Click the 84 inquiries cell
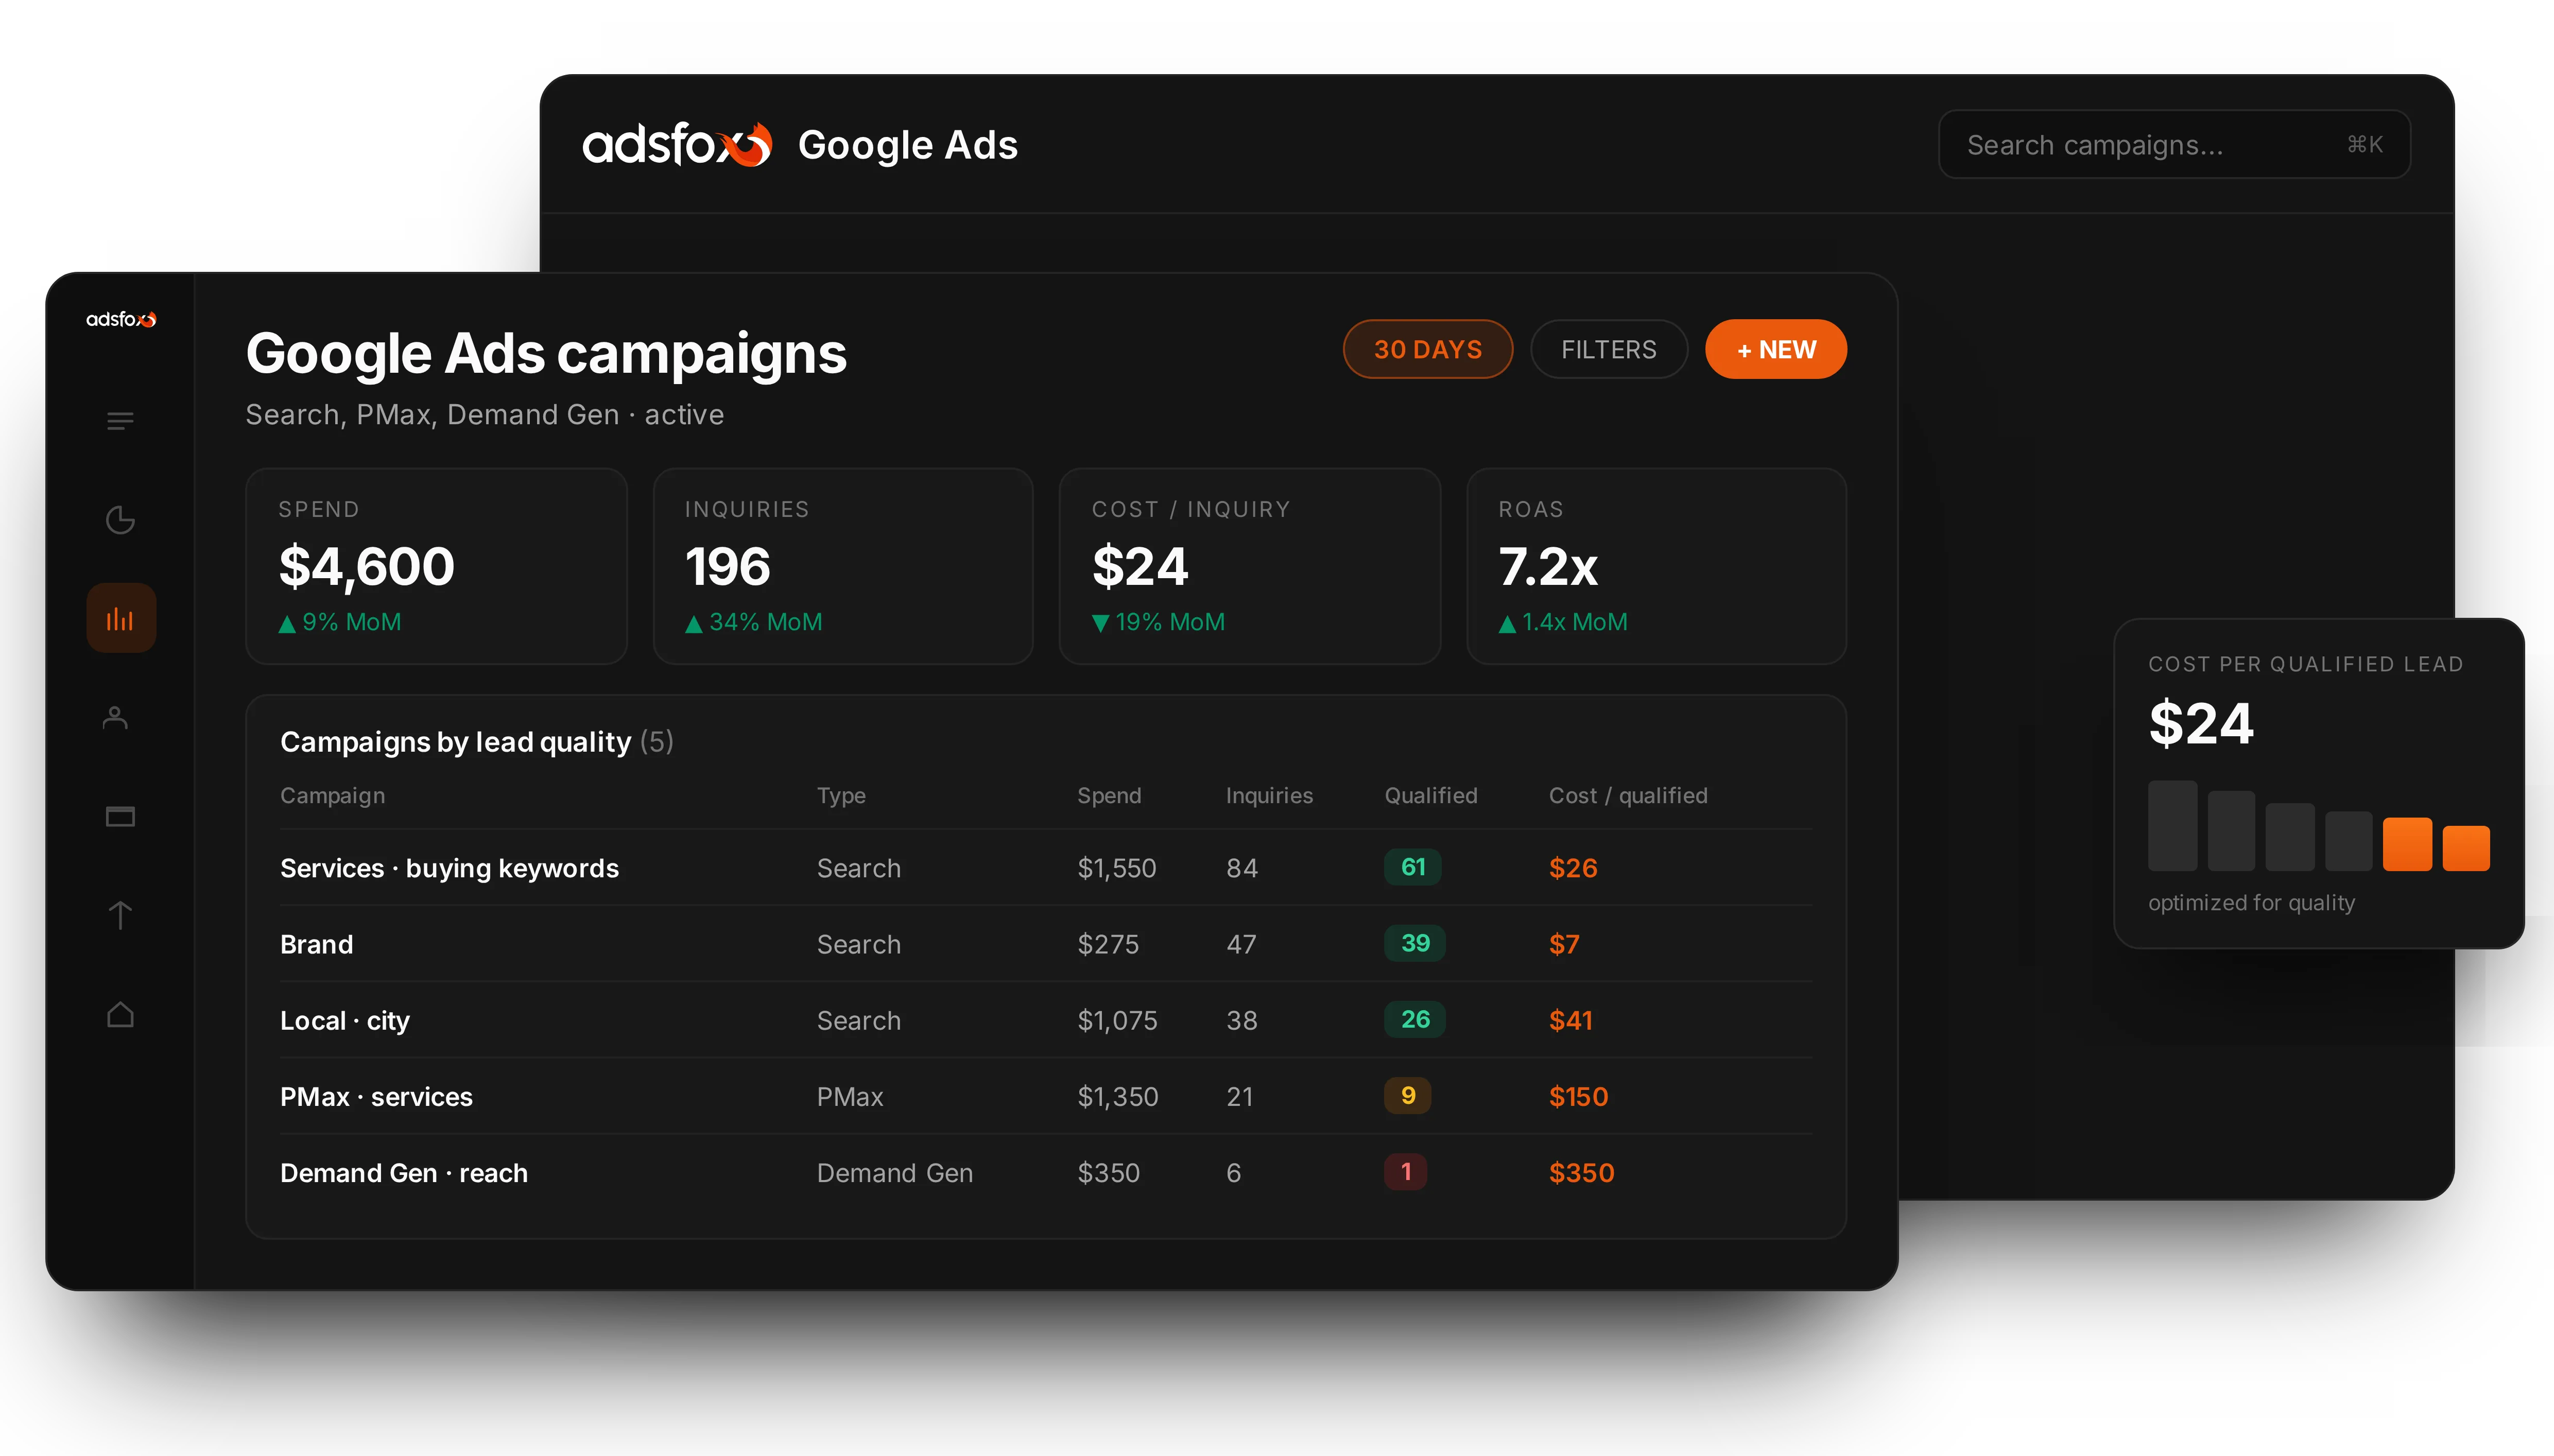The height and width of the screenshot is (1456, 2554). [1242, 867]
